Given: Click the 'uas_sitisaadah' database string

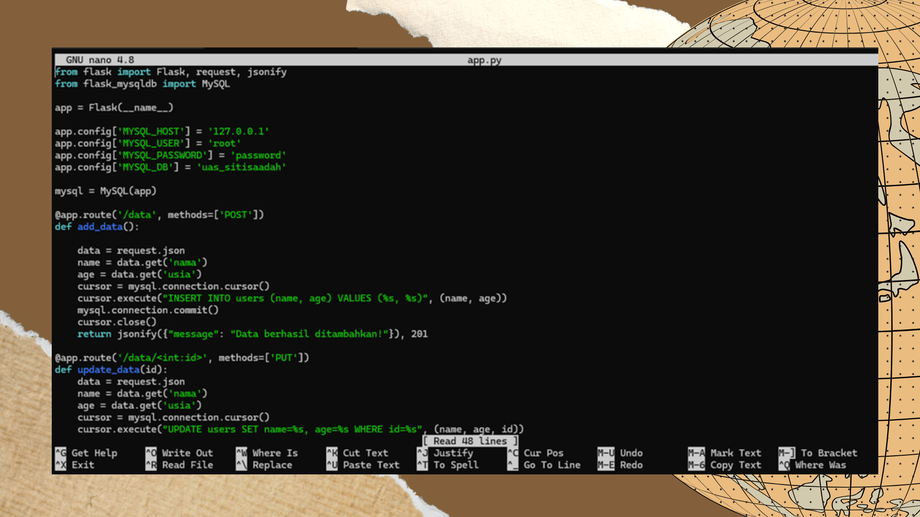Looking at the screenshot, I should pyautogui.click(x=241, y=167).
